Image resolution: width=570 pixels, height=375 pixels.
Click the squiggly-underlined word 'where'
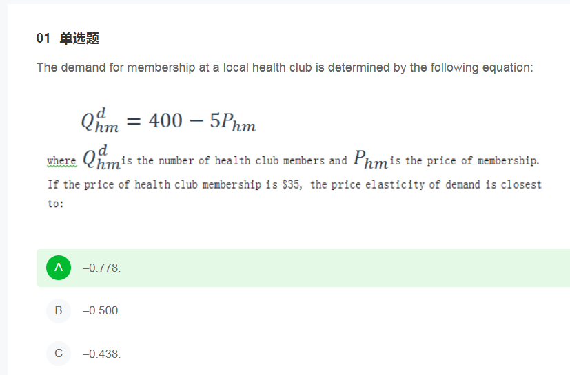(62, 161)
